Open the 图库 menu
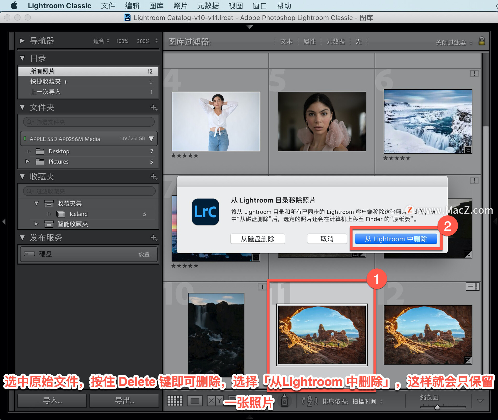Viewport: 498px width, 420px height. coord(156,5)
